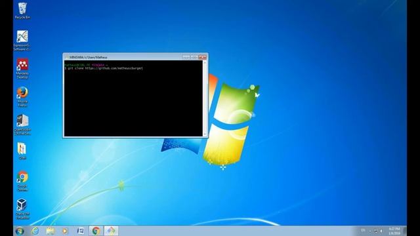Show hidden system tray icons
The width and height of the screenshot is (420, 236).
pos(370,231)
